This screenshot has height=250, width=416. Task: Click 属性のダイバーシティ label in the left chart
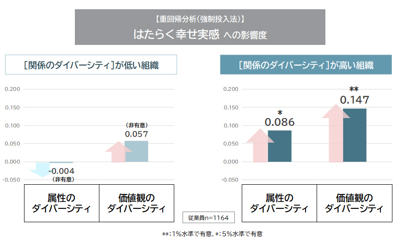pyautogui.click(x=61, y=203)
